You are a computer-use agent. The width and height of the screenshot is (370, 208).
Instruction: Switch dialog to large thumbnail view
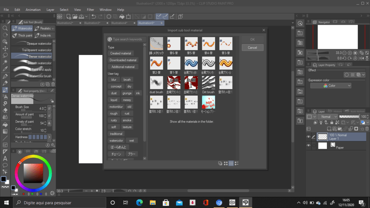click(226, 163)
